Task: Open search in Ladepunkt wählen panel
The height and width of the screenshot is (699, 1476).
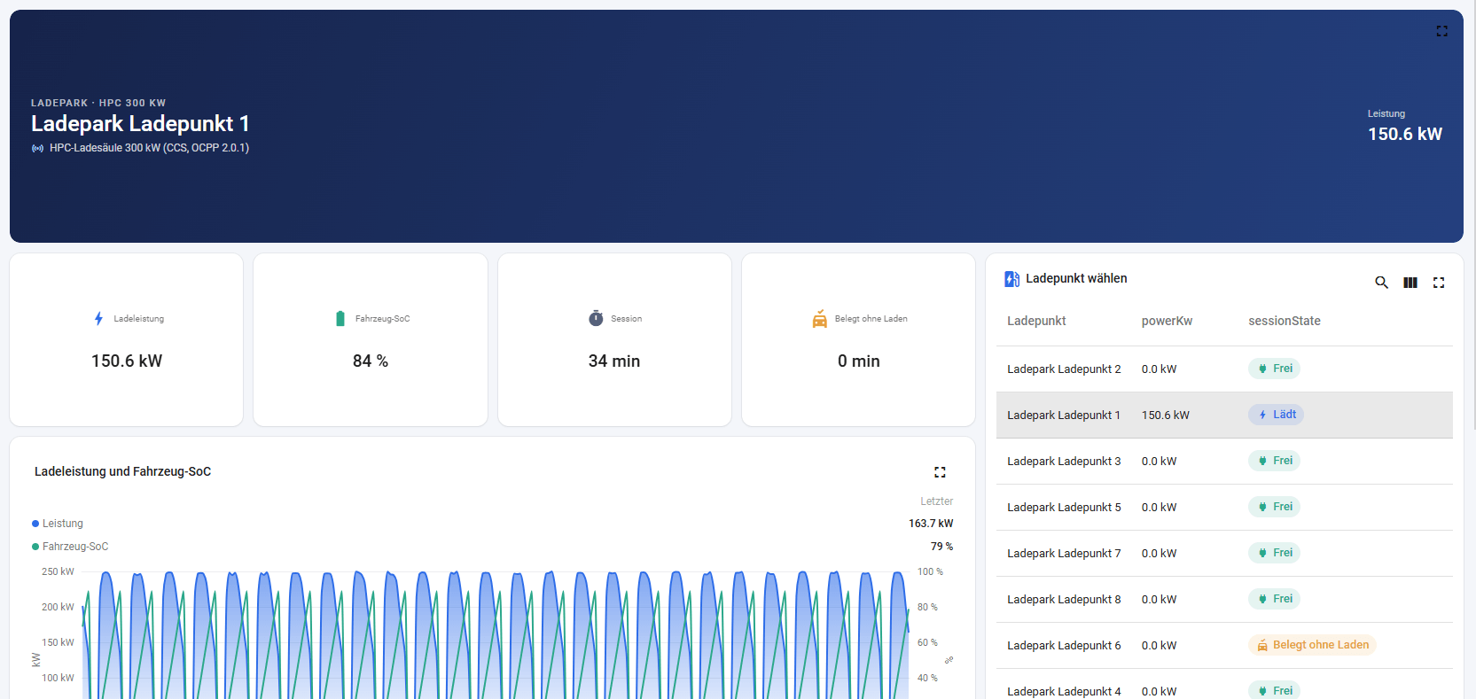Action: tap(1381, 283)
